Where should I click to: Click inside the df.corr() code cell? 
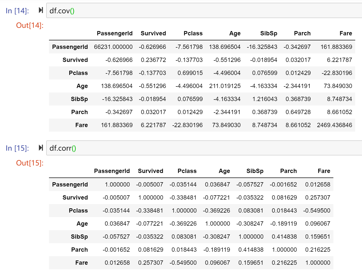coord(204,148)
